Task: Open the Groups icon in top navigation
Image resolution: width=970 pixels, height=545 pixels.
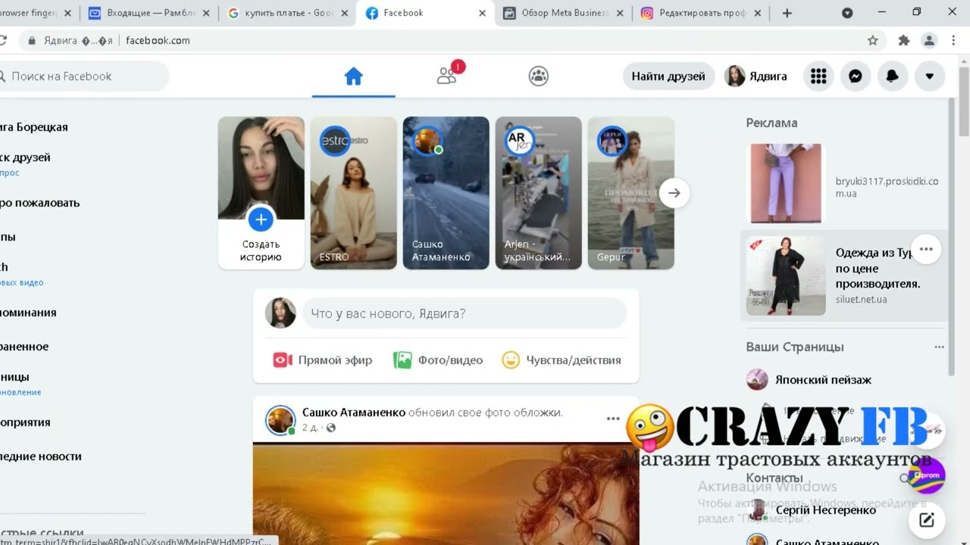Action: (538, 76)
